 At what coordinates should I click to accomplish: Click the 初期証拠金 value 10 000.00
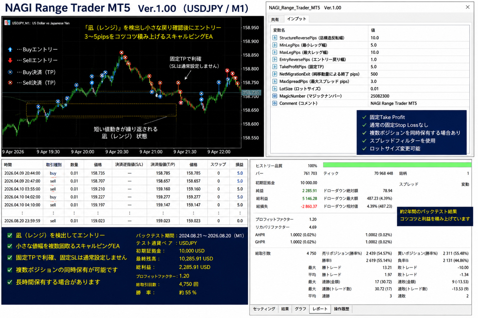309,183
